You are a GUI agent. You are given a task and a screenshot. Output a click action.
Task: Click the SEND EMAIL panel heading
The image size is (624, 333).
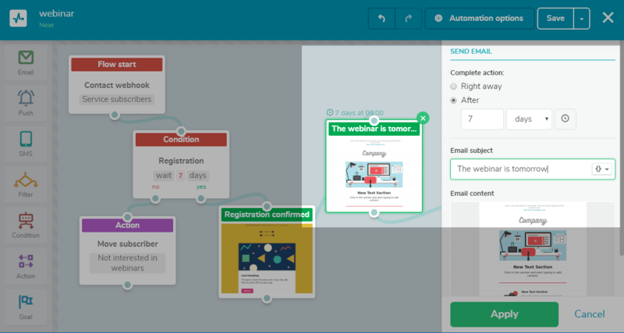click(471, 51)
